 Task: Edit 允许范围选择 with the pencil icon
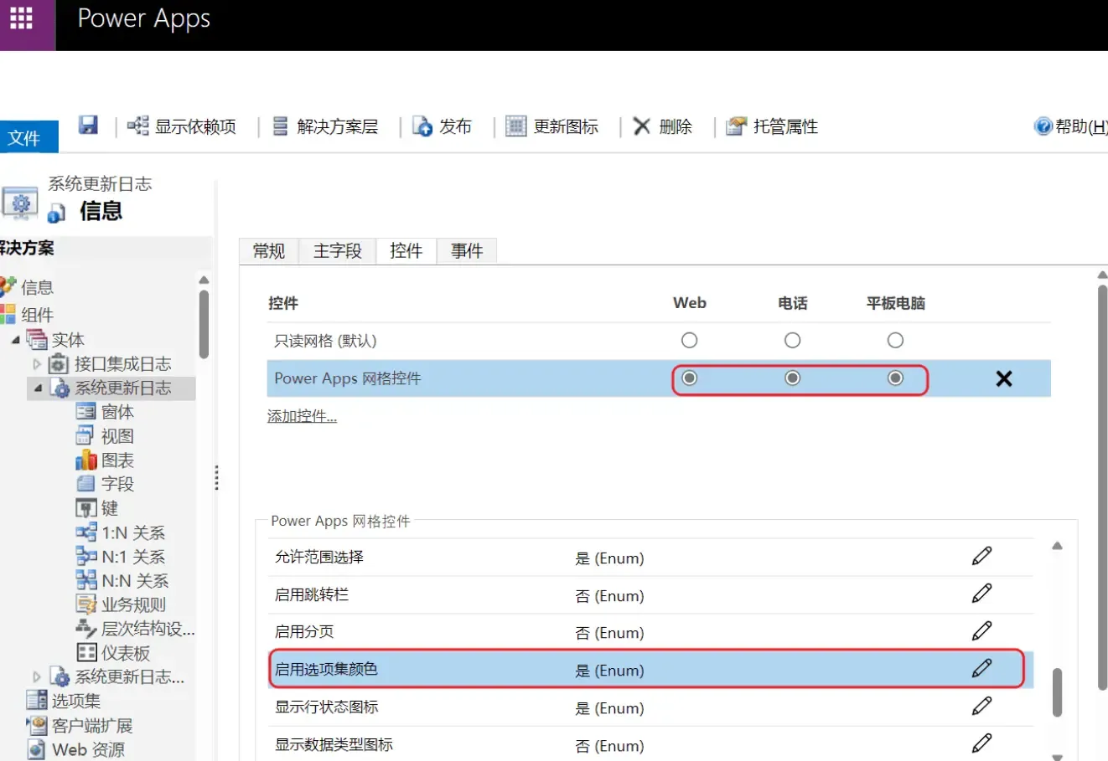click(x=982, y=556)
